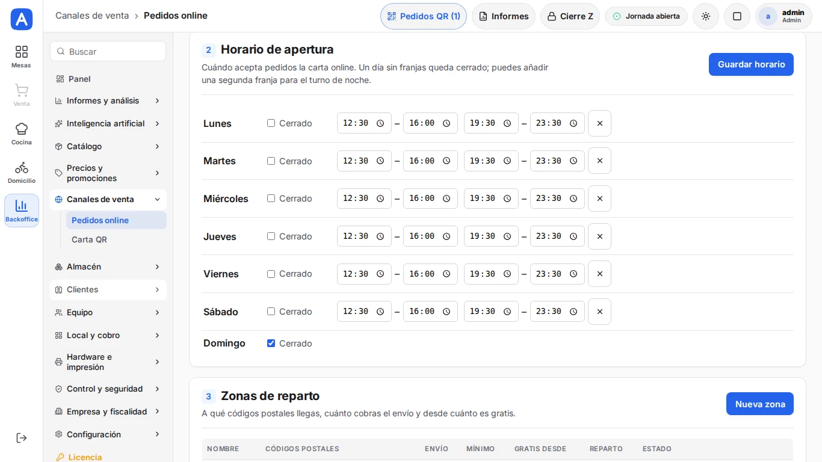Image resolution: width=822 pixels, height=462 pixels.
Task: Click the app logo icon
Action: coord(22,19)
